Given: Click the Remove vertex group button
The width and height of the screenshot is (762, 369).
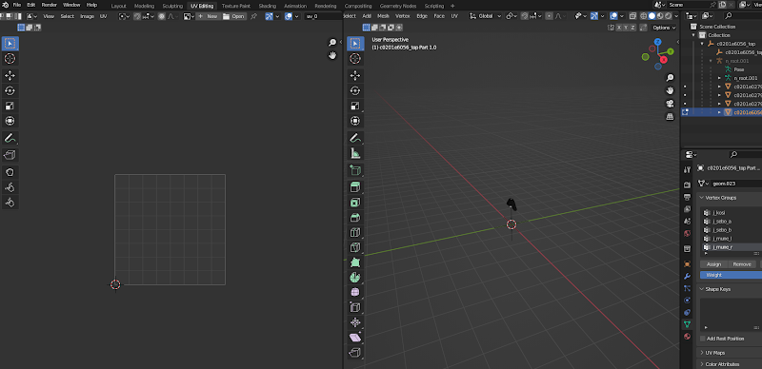Looking at the screenshot, I should coord(742,264).
